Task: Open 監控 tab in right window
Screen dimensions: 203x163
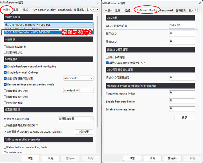Action: coord(128,10)
